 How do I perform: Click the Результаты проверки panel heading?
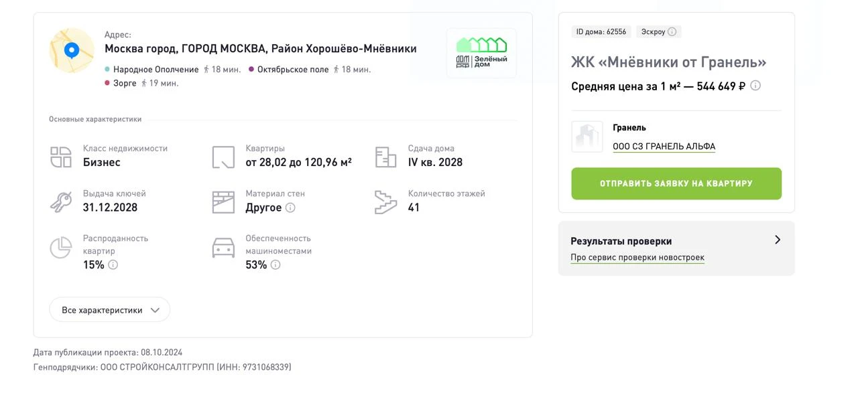click(621, 241)
